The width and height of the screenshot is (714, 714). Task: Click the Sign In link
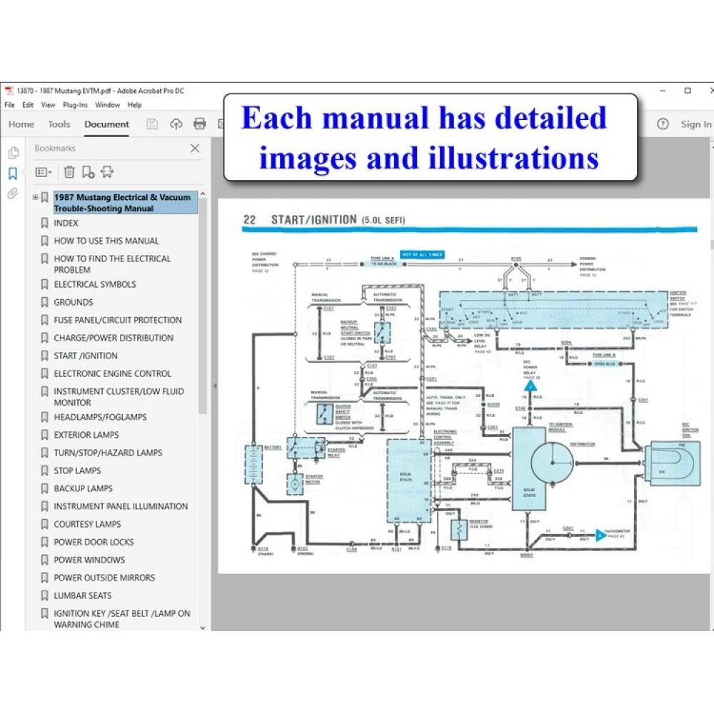pyautogui.click(x=695, y=124)
